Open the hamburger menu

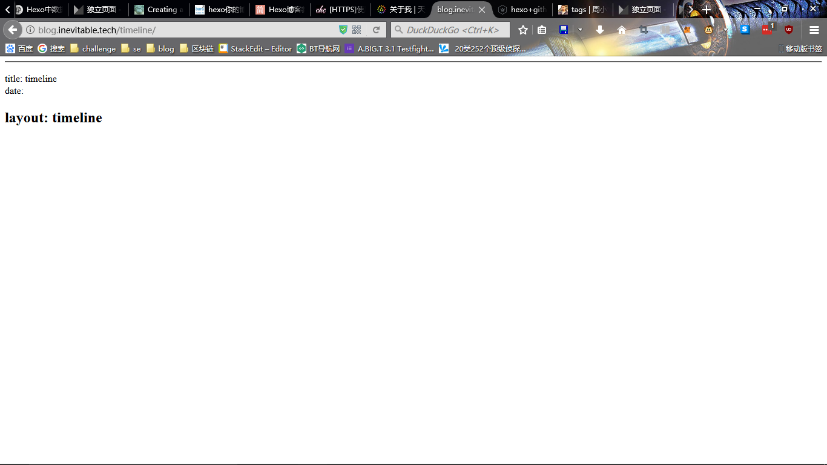point(814,29)
